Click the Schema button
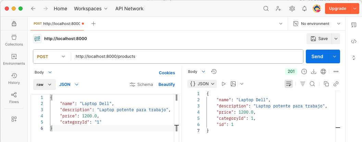 tap(141, 85)
